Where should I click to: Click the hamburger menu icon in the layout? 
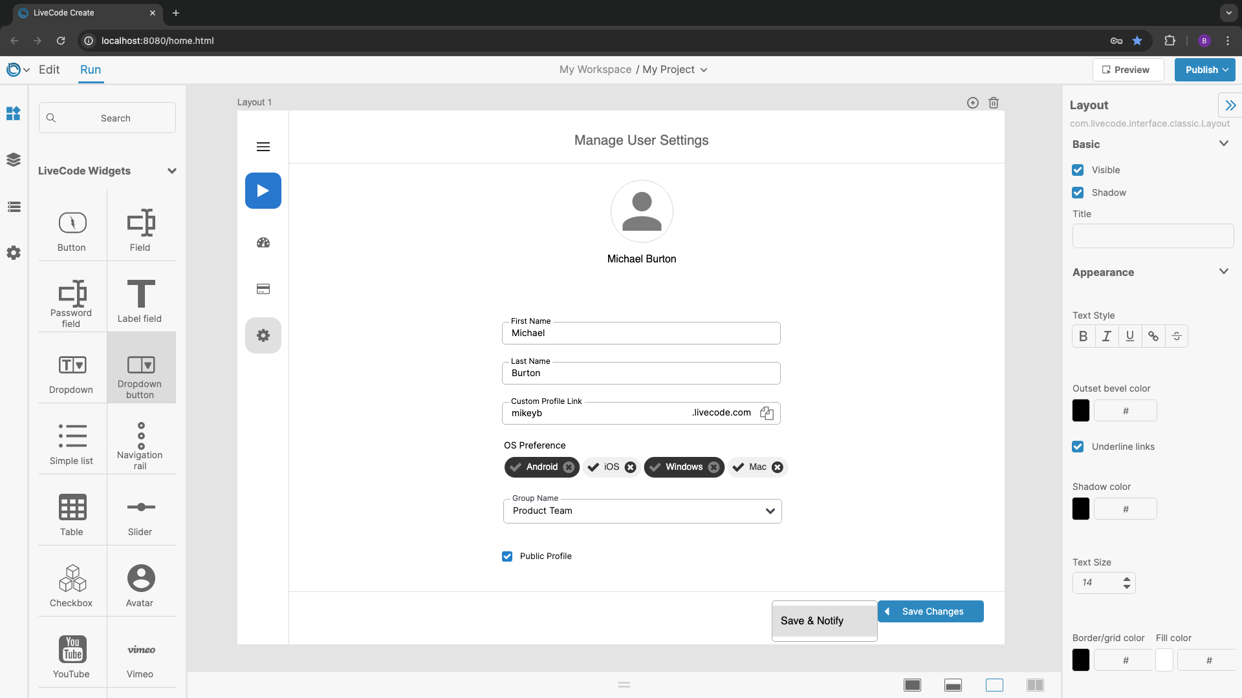[263, 147]
